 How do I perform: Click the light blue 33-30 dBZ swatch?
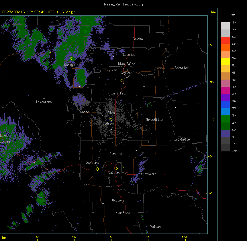(225, 112)
